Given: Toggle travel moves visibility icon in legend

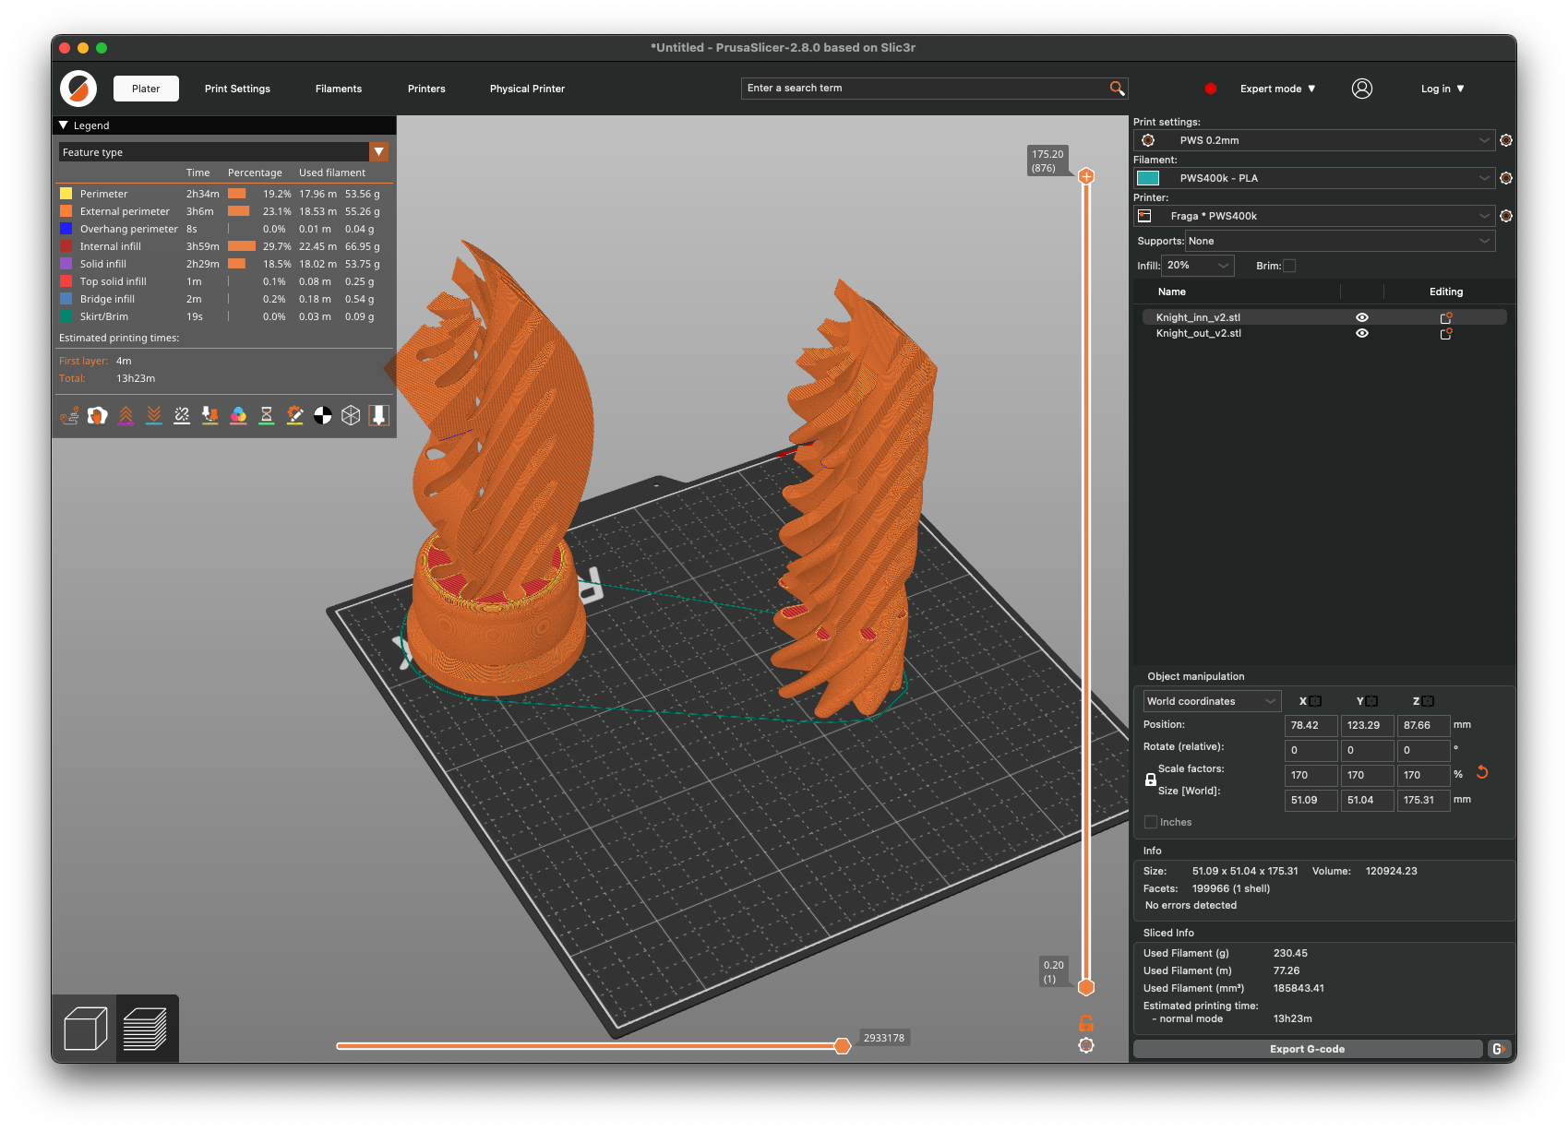Looking at the screenshot, I should coord(69,416).
